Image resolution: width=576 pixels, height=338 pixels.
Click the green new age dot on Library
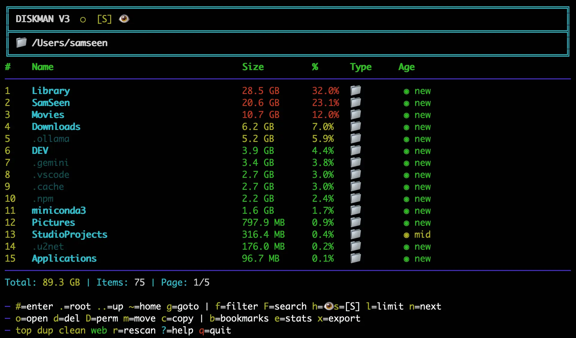click(406, 91)
